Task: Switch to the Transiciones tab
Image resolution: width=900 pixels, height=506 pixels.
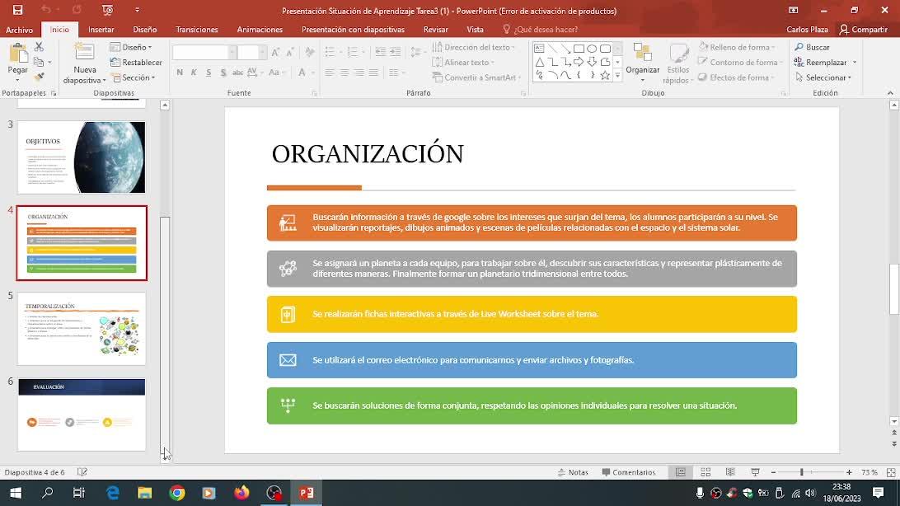Action: 197,30
